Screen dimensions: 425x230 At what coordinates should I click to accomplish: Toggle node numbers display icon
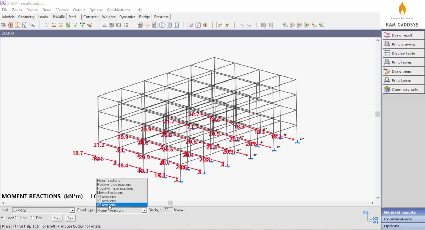tap(46, 25)
